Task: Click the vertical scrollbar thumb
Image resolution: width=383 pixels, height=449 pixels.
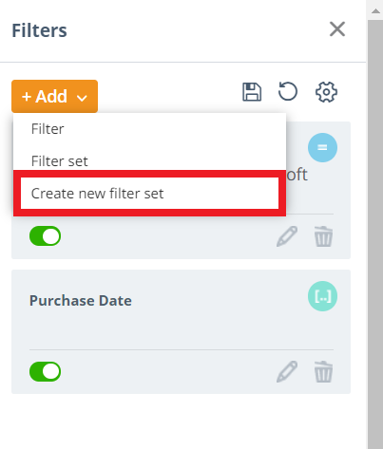Action: tap(375, 234)
